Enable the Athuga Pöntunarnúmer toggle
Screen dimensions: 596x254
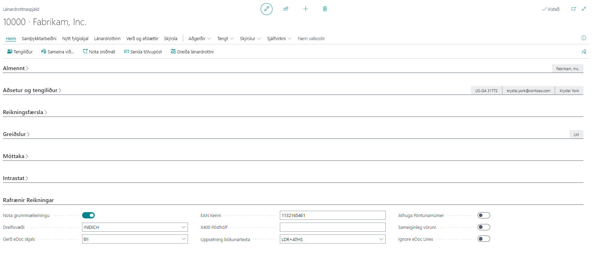click(x=484, y=215)
